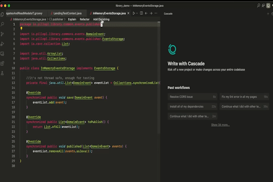Viewport: 273px width, 182px height.
Task: Open the account feedback icon in title bar
Action: [263, 5]
